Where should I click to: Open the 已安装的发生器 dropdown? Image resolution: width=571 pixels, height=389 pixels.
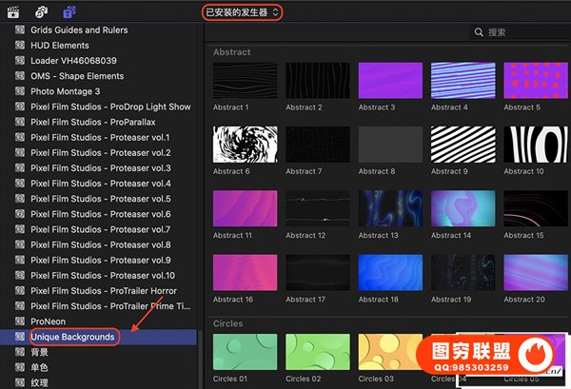tap(243, 11)
